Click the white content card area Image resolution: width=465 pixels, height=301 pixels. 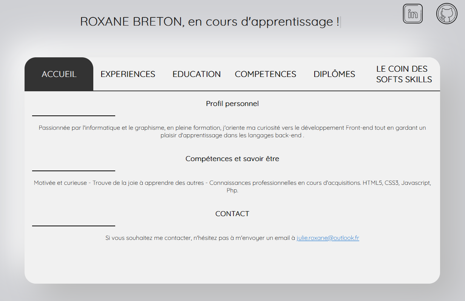pyautogui.click(x=232, y=260)
